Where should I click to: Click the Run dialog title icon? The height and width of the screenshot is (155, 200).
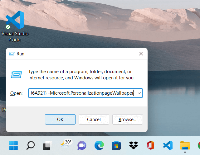point(12,54)
